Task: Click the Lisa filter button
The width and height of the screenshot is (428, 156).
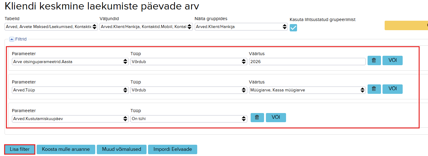Action: pyautogui.click(x=20, y=149)
